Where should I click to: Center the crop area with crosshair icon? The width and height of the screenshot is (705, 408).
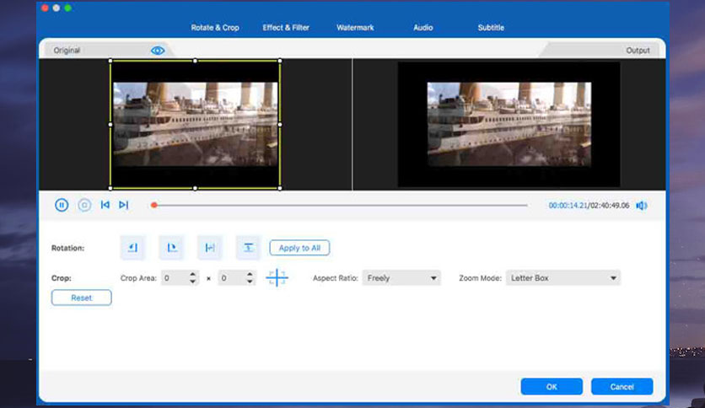click(277, 277)
